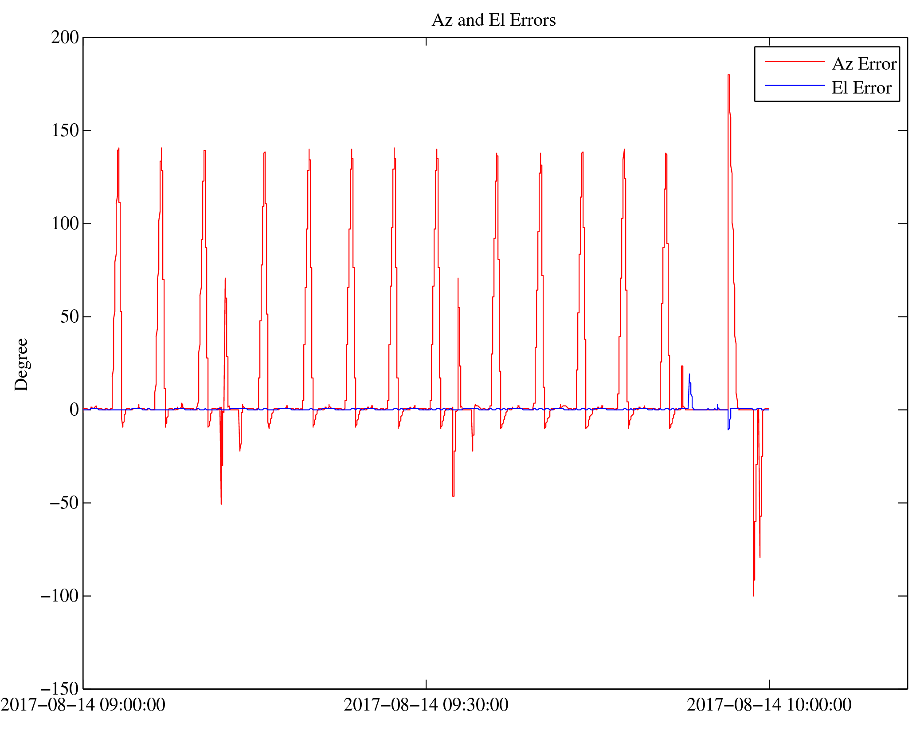Click the red Az Error legend line

pos(795,62)
